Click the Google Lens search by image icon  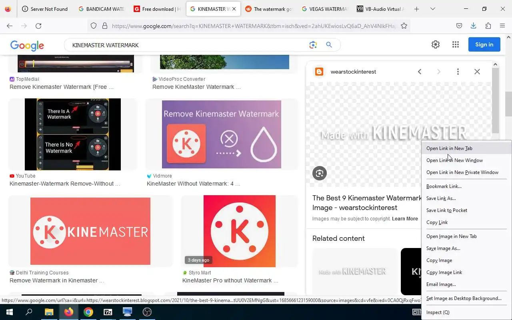click(313, 45)
